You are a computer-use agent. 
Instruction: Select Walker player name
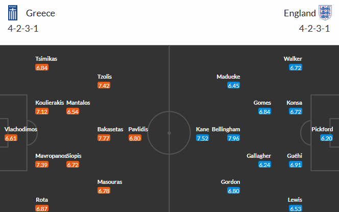[x=293, y=59]
